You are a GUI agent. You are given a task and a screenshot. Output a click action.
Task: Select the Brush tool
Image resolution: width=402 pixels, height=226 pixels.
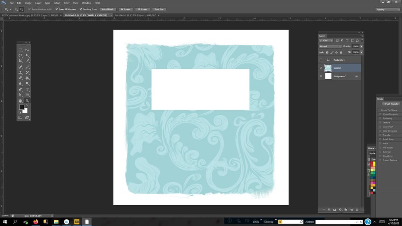[27, 67]
